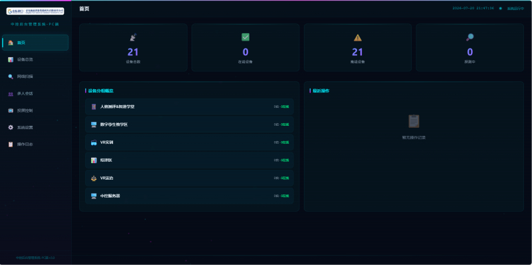Click the green checkmark icon above 在线设备
The image size is (532, 265).
click(x=245, y=37)
